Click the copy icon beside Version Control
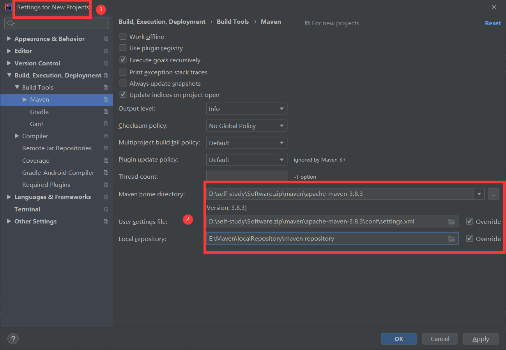Image resolution: width=506 pixels, height=350 pixels. click(106, 63)
